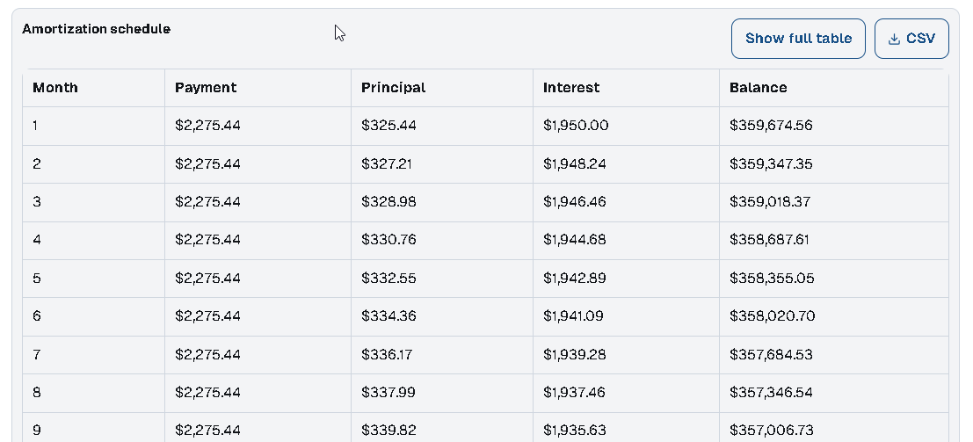Click the Amortization schedule heading

point(96,29)
